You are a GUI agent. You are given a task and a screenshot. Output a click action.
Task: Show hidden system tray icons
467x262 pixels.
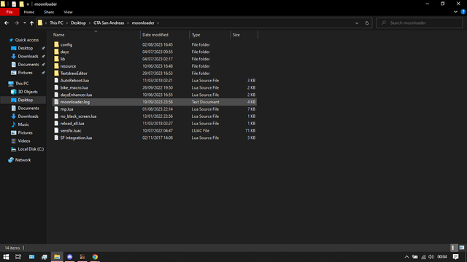click(406, 257)
